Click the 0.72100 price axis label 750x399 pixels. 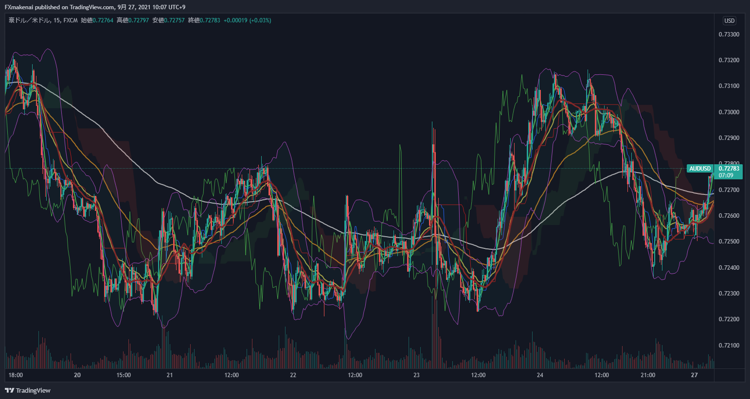(729, 346)
